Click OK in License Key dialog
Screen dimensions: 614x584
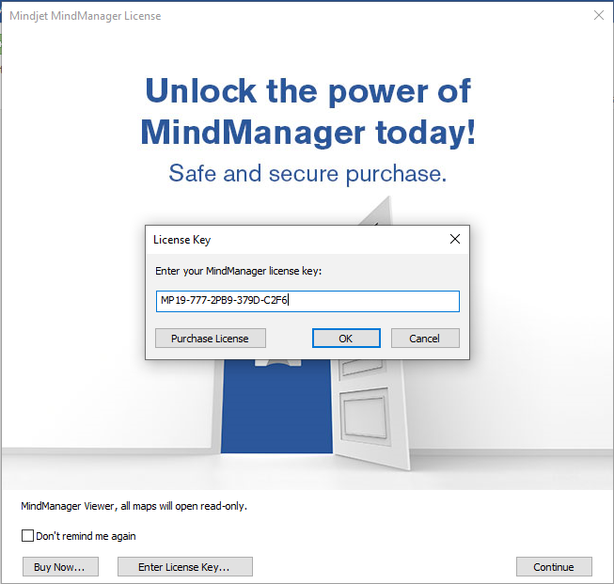346,338
